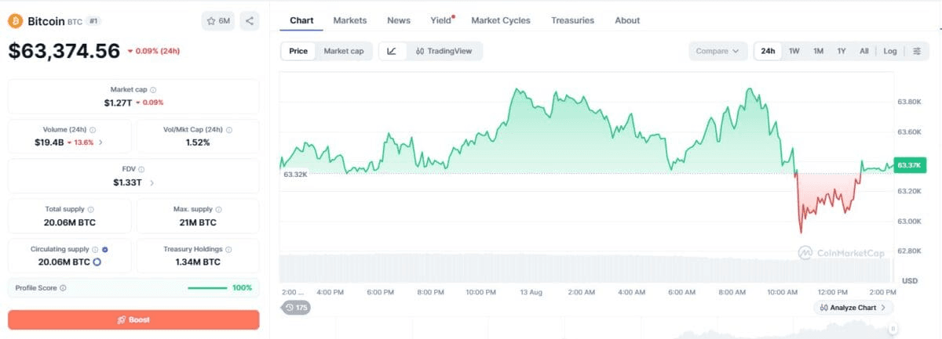Switch chart to TradingView mode
942x339 pixels.
(x=444, y=51)
